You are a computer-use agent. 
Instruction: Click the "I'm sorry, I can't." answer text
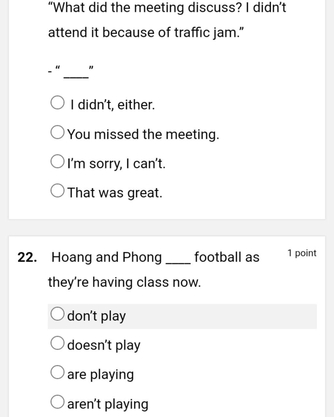click(x=116, y=164)
